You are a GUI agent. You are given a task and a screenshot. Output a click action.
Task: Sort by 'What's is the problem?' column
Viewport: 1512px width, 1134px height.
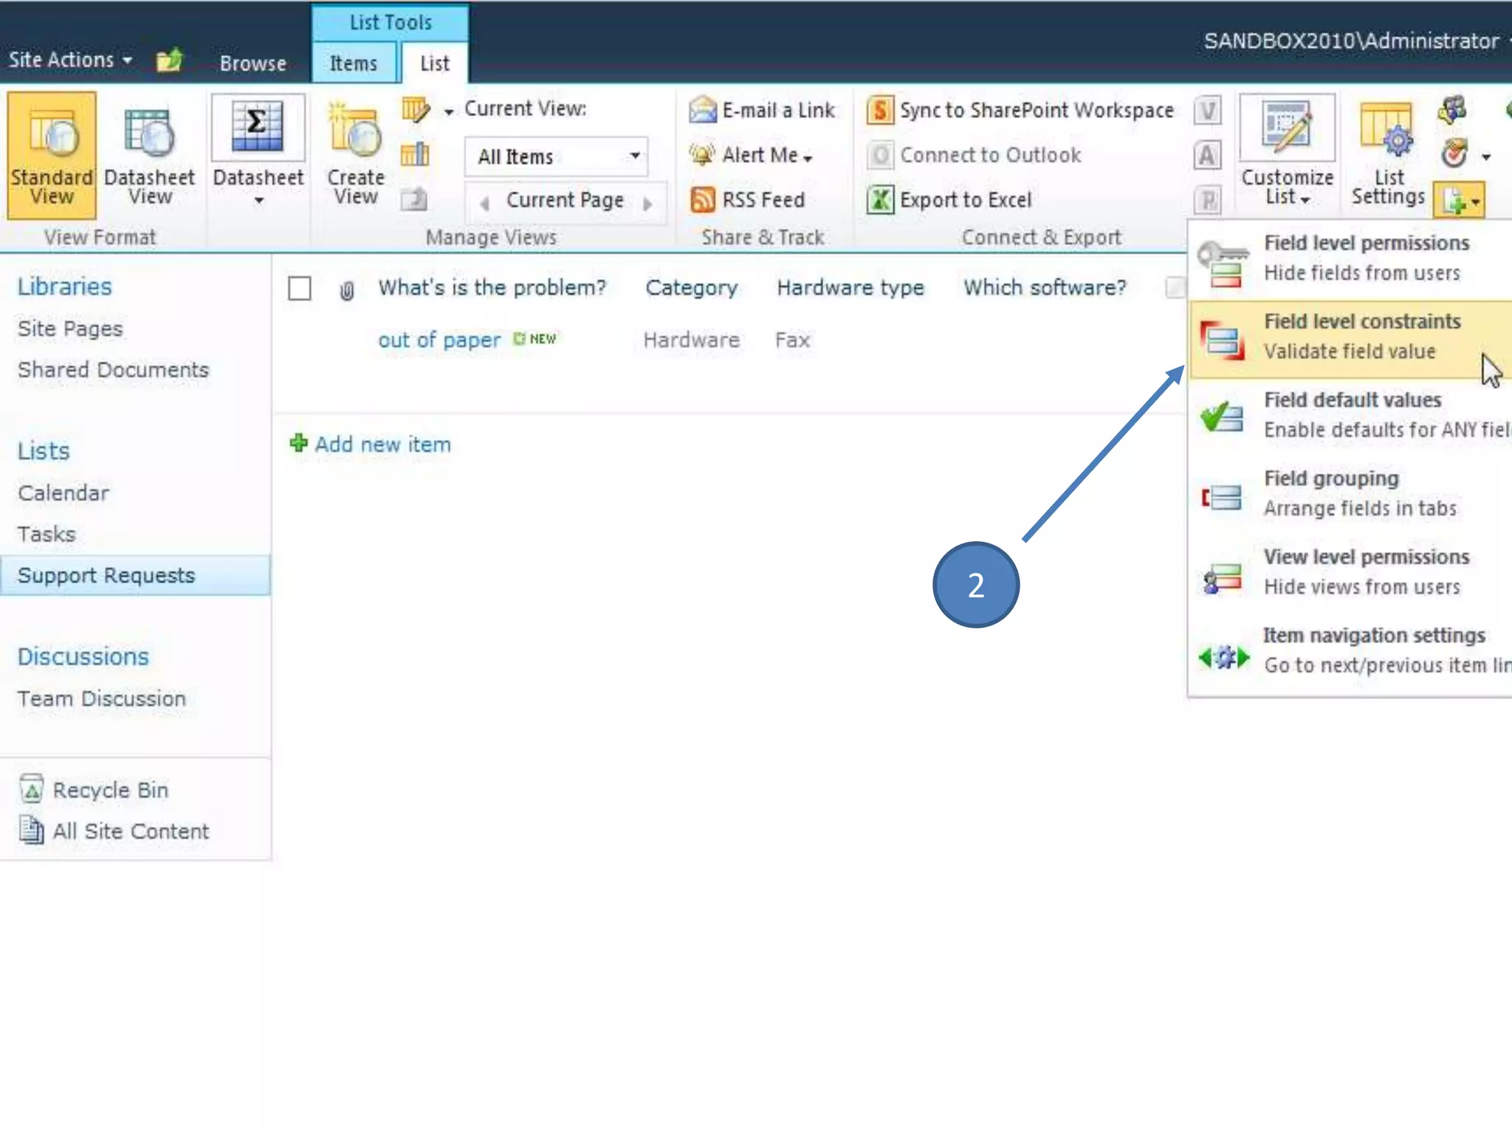click(x=492, y=287)
